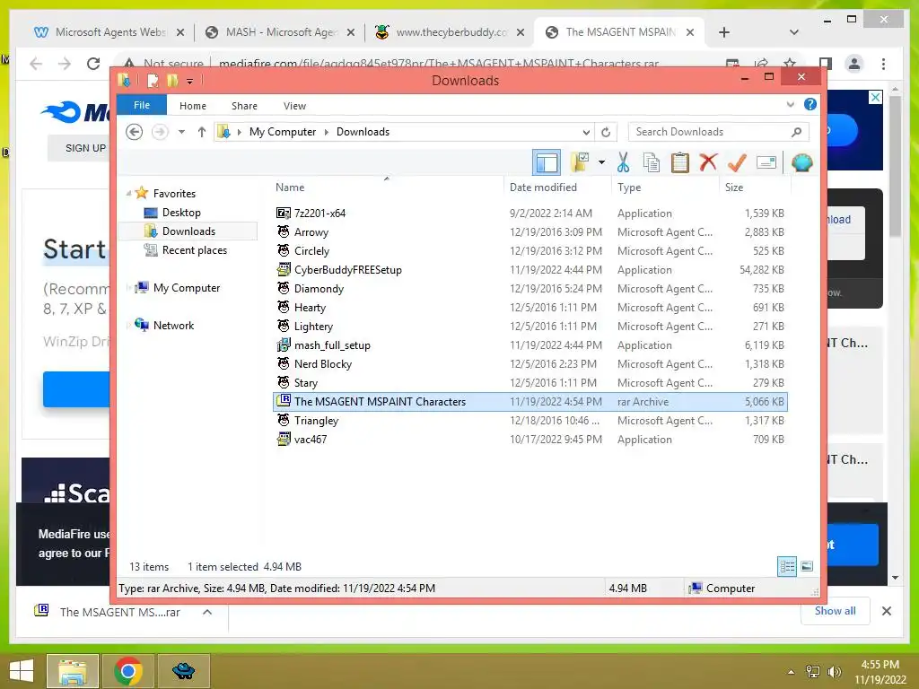Open download item options chevron
This screenshot has height=689, width=919.
click(x=207, y=612)
